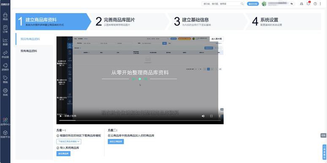This screenshot has height=163, width=327.
Task: Mute the video with the speaker icon
Action: coord(203,116)
